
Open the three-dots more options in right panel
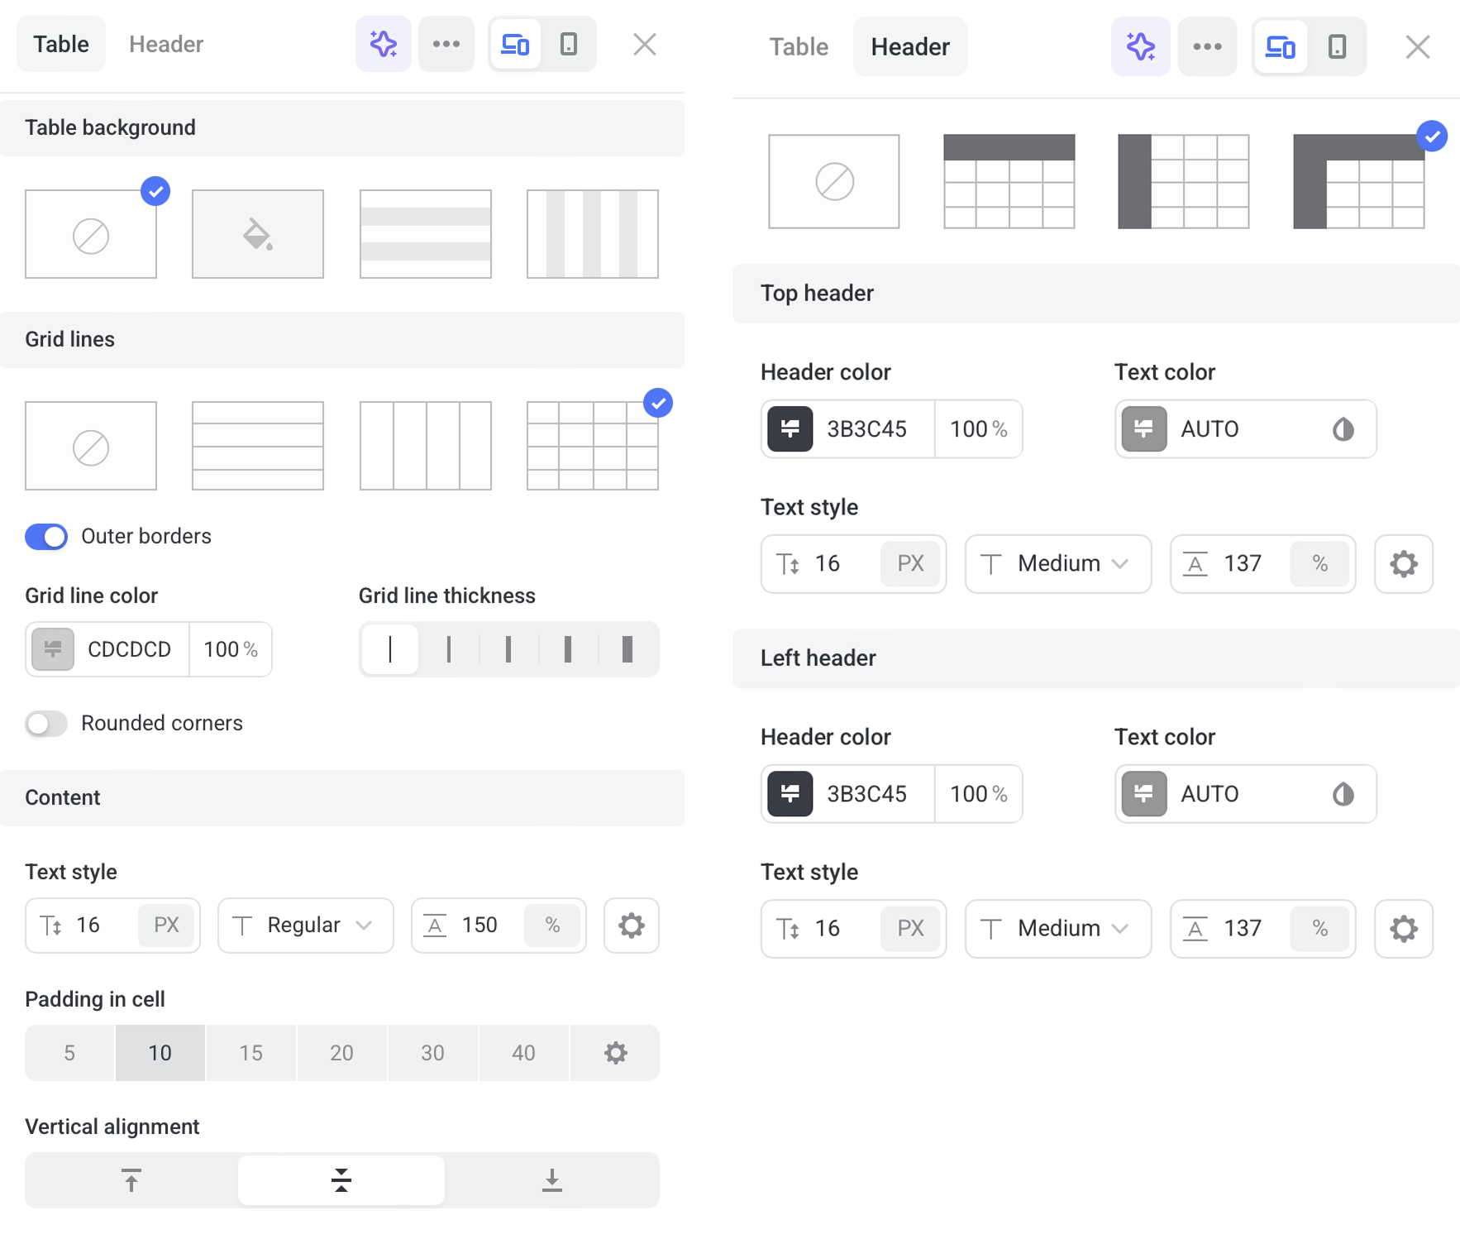coord(1207,47)
